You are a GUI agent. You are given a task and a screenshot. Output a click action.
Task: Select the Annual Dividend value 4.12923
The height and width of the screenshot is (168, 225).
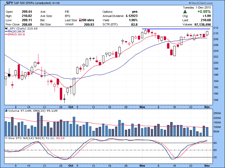point(132,16)
